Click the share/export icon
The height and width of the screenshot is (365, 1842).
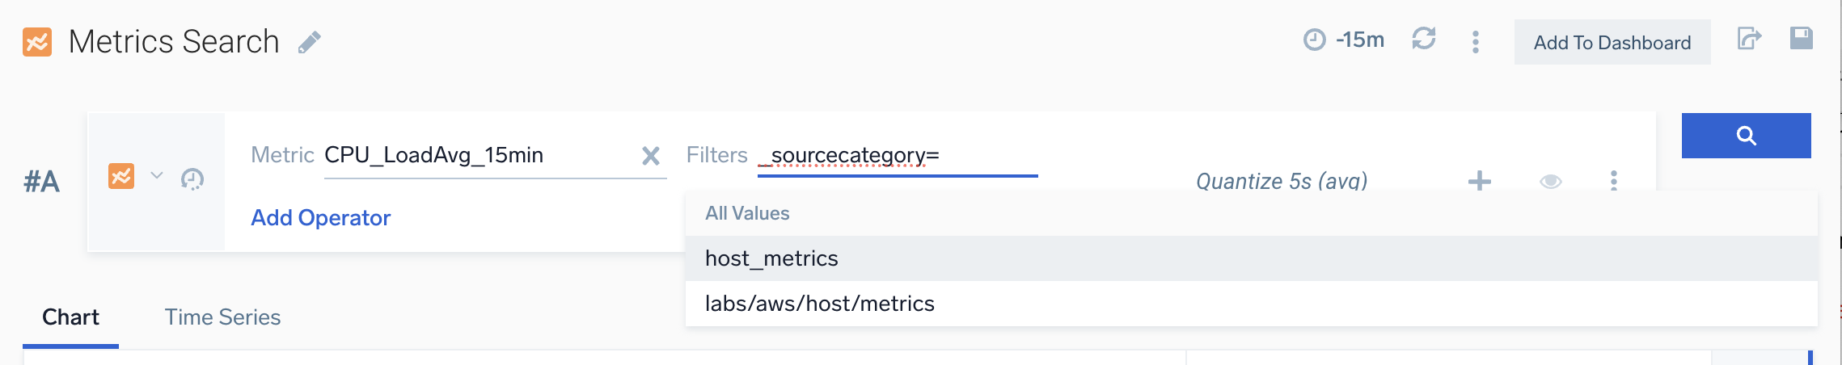(x=1749, y=39)
